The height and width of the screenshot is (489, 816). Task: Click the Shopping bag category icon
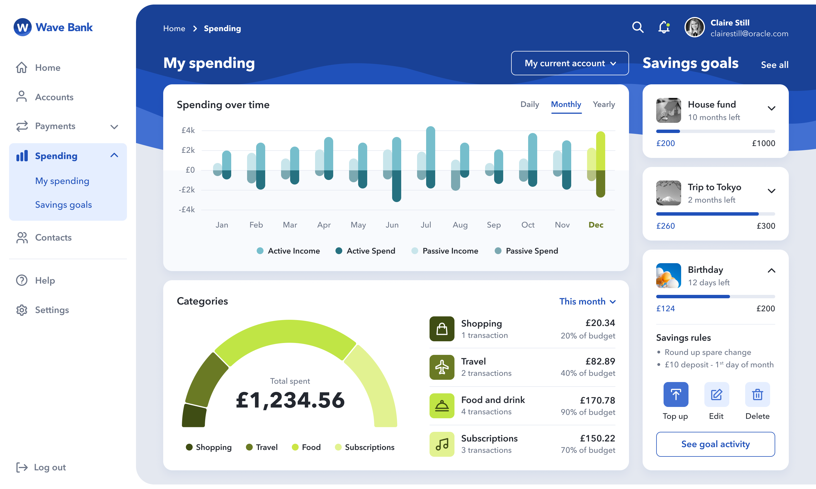click(442, 329)
